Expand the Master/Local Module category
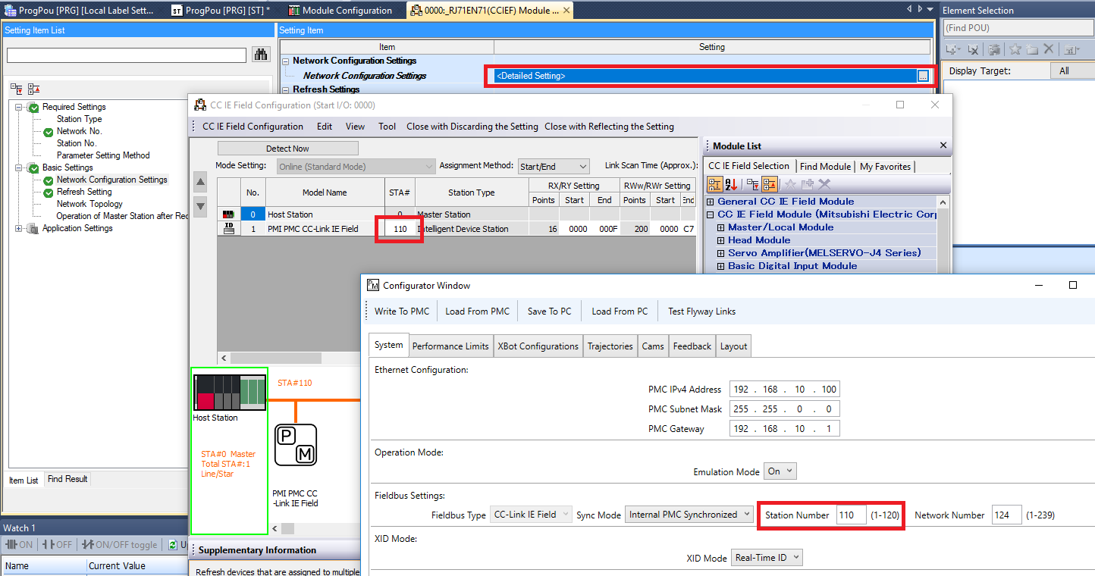 point(720,227)
